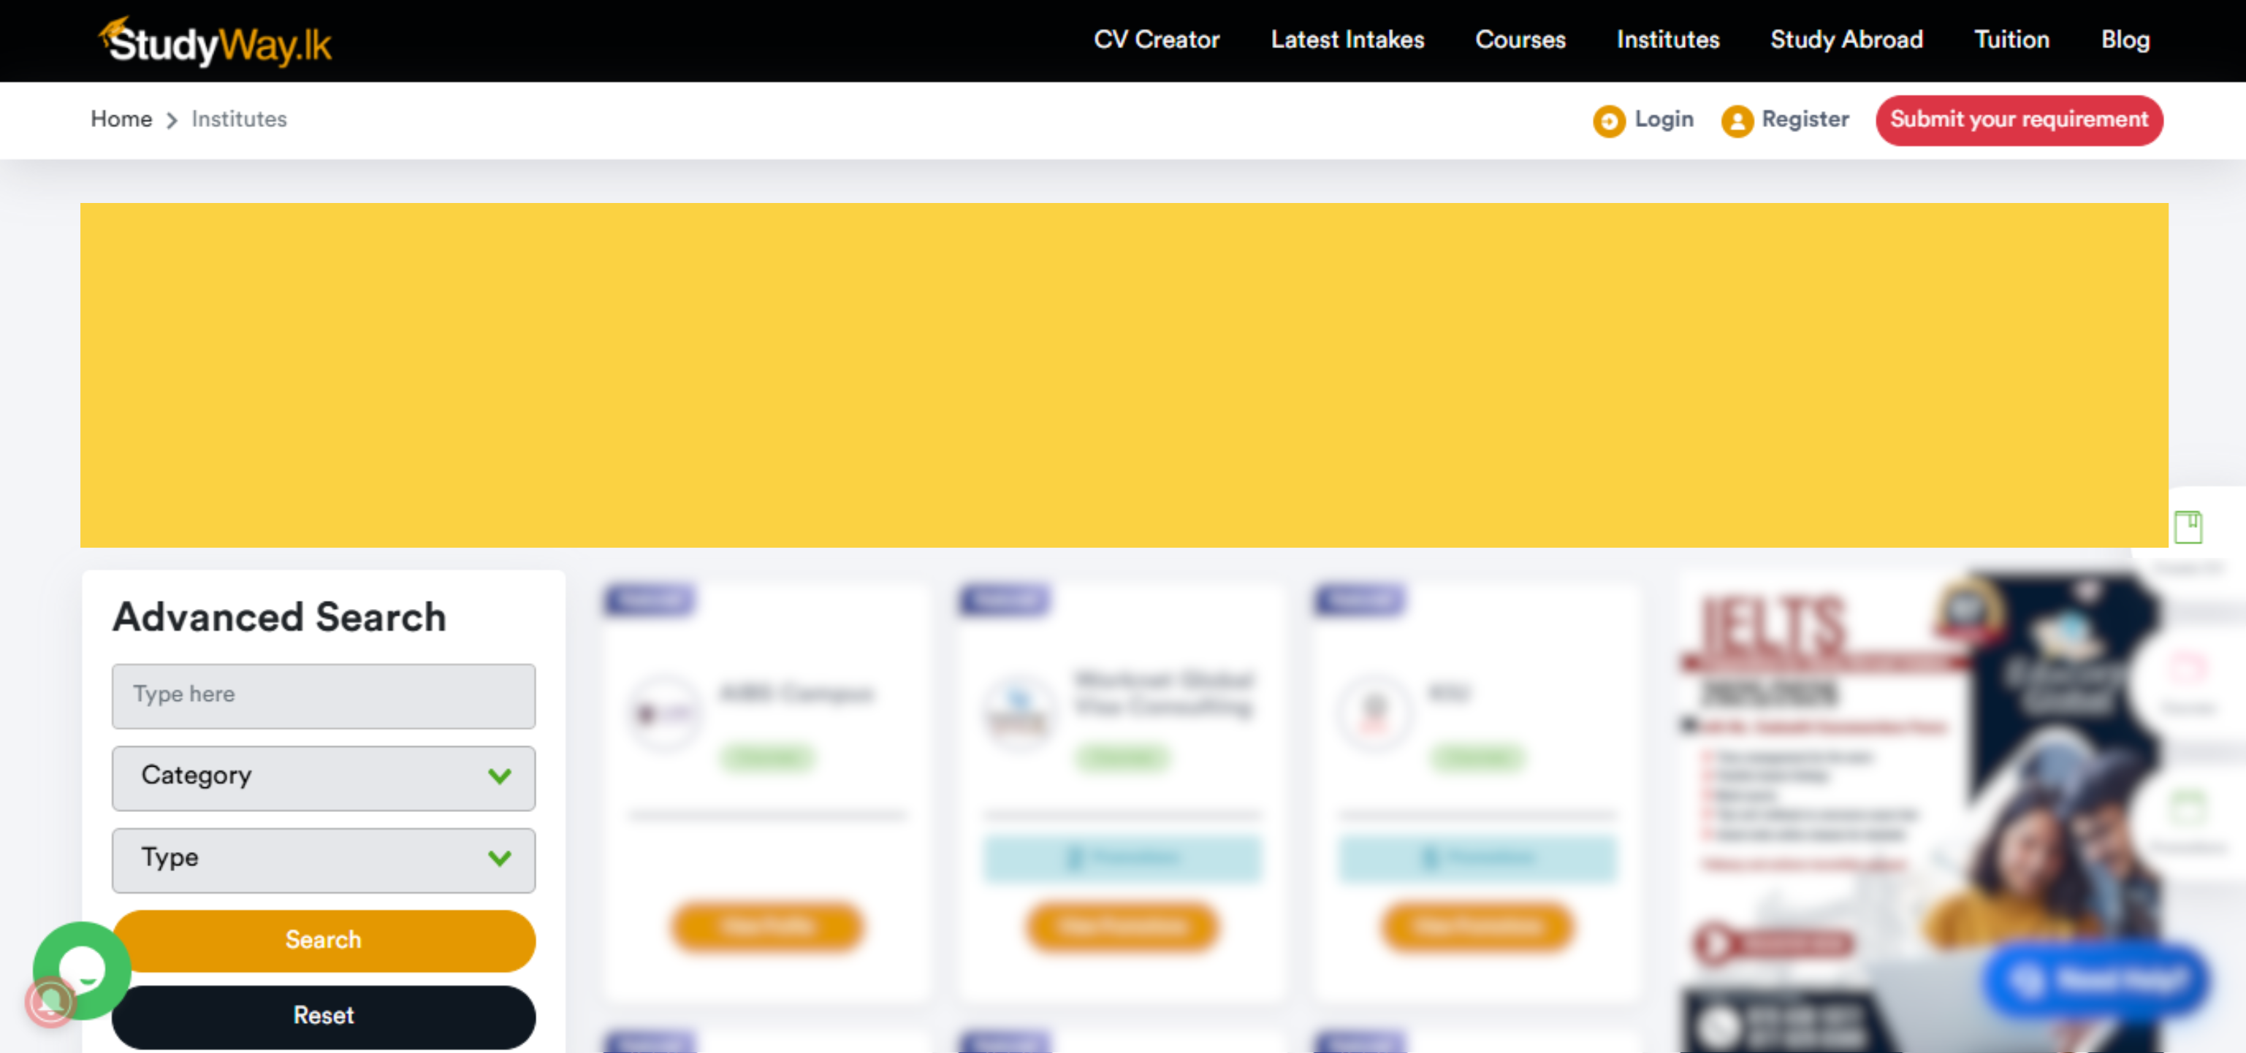Image resolution: width=2246 pixels, height=1053 pixels.
Task: Click Submit your requirement button
Action: [2019, 120]
